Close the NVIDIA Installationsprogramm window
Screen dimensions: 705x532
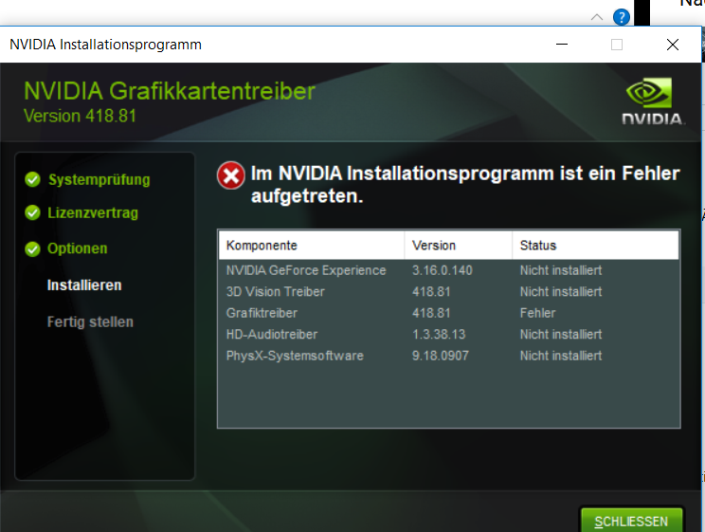(x=672, y=45)
